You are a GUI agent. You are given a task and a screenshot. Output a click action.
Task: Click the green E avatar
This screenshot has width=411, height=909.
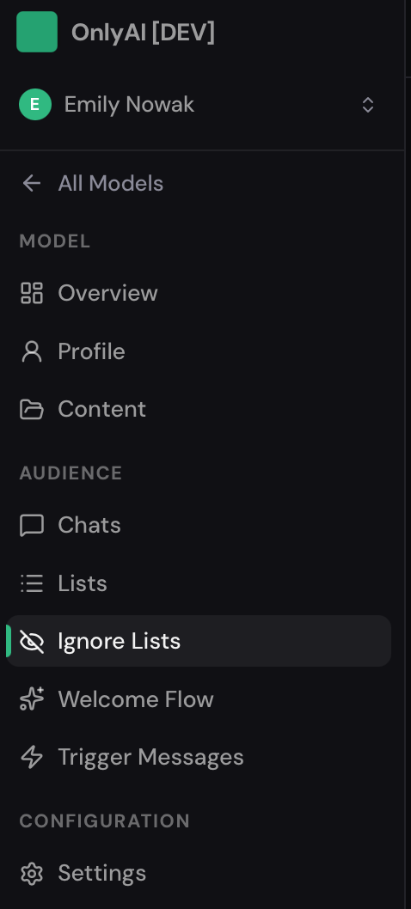pyautogui.click(x=35, y=105)
